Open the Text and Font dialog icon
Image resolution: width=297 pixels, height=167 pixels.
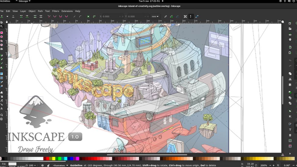(x=290, y=130)
